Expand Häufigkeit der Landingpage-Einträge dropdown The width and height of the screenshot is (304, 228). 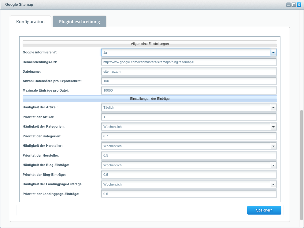click(x=273, y=184)
